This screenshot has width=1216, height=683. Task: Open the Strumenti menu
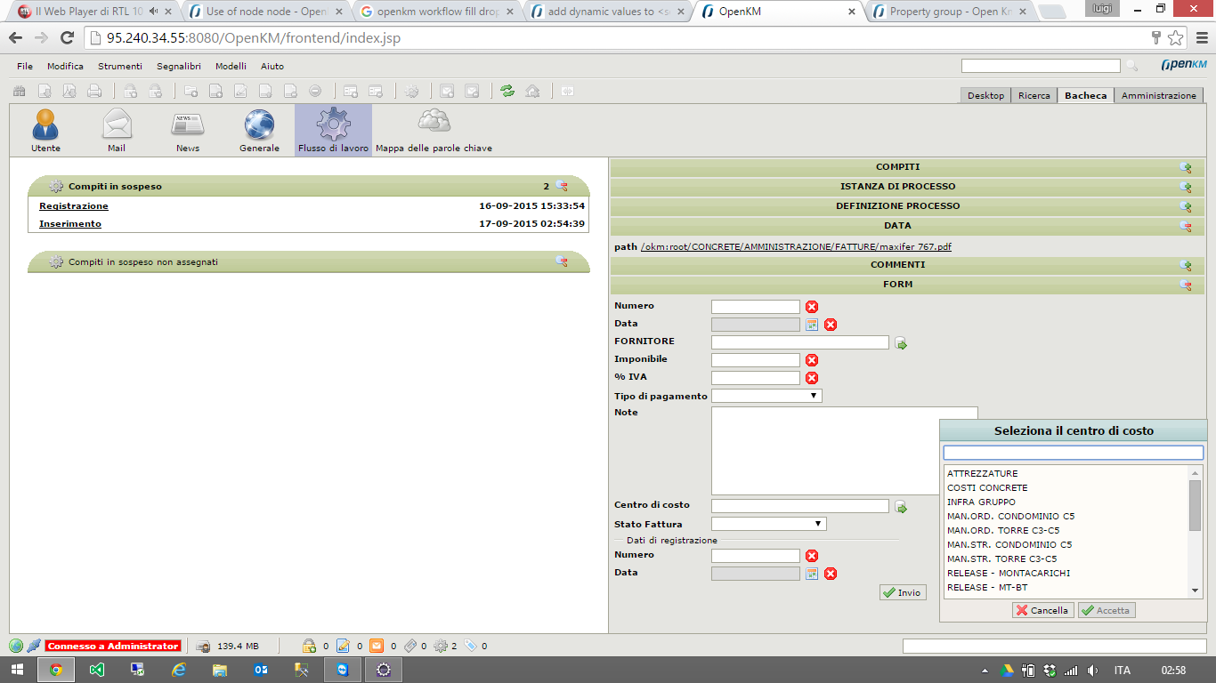tap(120, 67)
